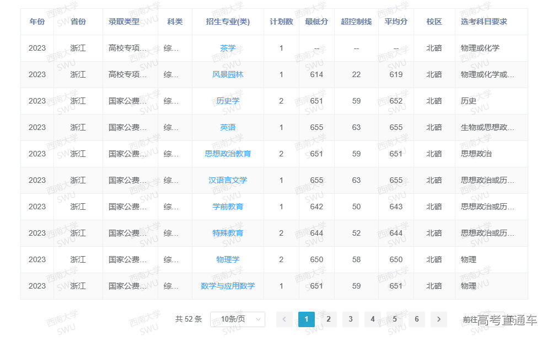Open the 特殊教育 major link

tap(228, 233)
